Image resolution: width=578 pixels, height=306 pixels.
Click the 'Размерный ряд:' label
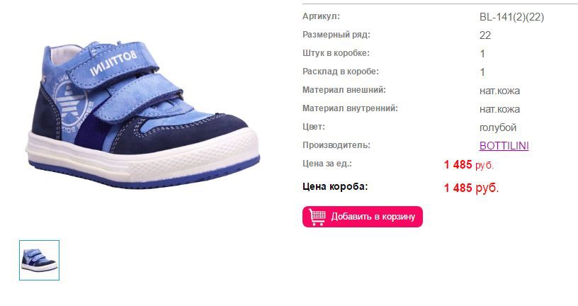click(336, 35)
